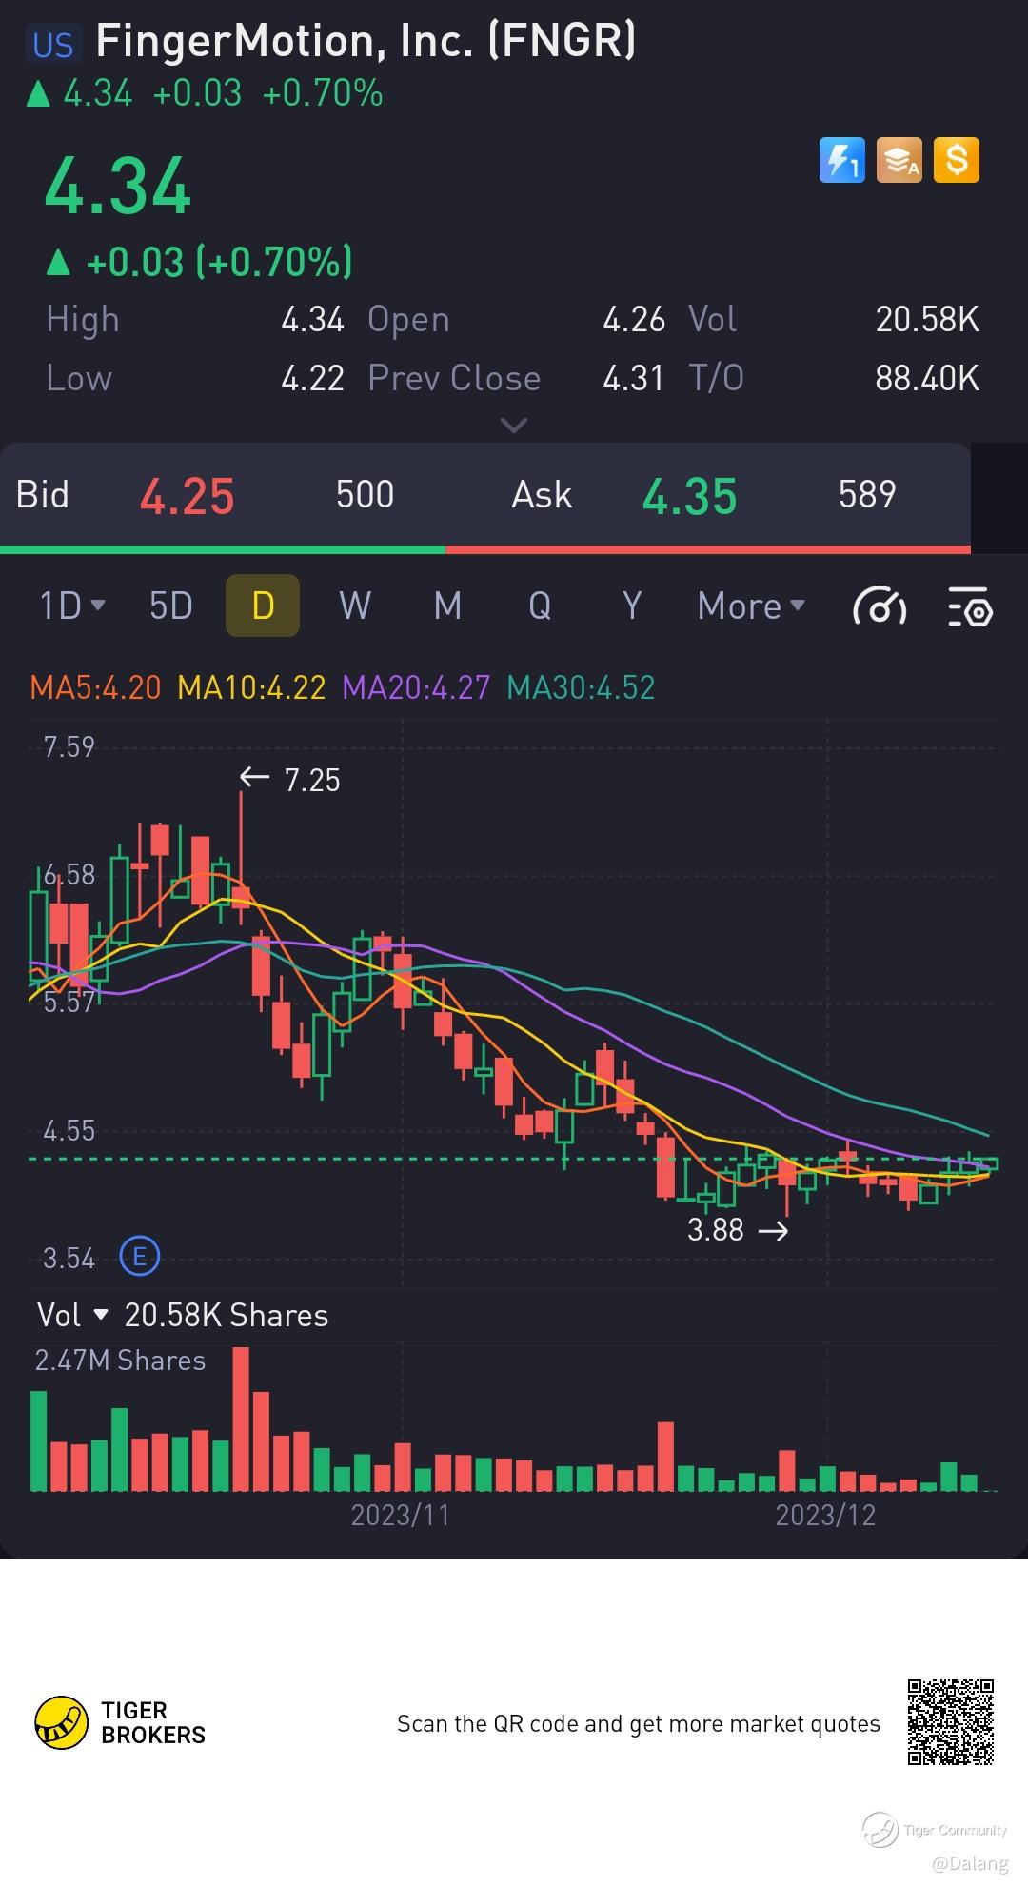Switch to the W weekly chart tab
1028x1887 pixels.
click(355, 606)
